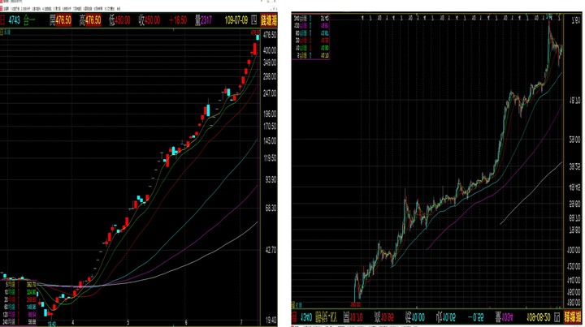Click the 145.00 price axis label

tap(270, 141)
